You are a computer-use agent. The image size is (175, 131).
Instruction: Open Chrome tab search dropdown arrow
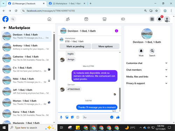[3, 3]
